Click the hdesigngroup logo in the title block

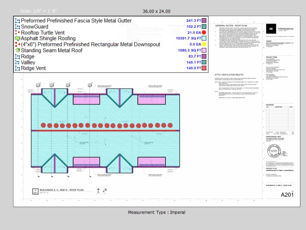pos(270,28)
